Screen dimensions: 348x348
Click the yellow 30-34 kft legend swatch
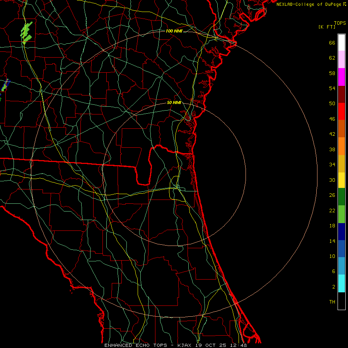(x=341, y=180)
